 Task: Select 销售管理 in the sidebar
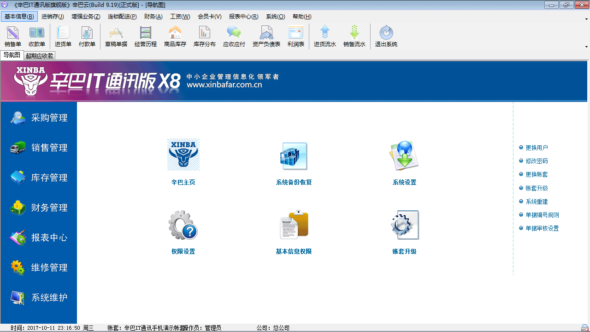click(x=39, y=148)
